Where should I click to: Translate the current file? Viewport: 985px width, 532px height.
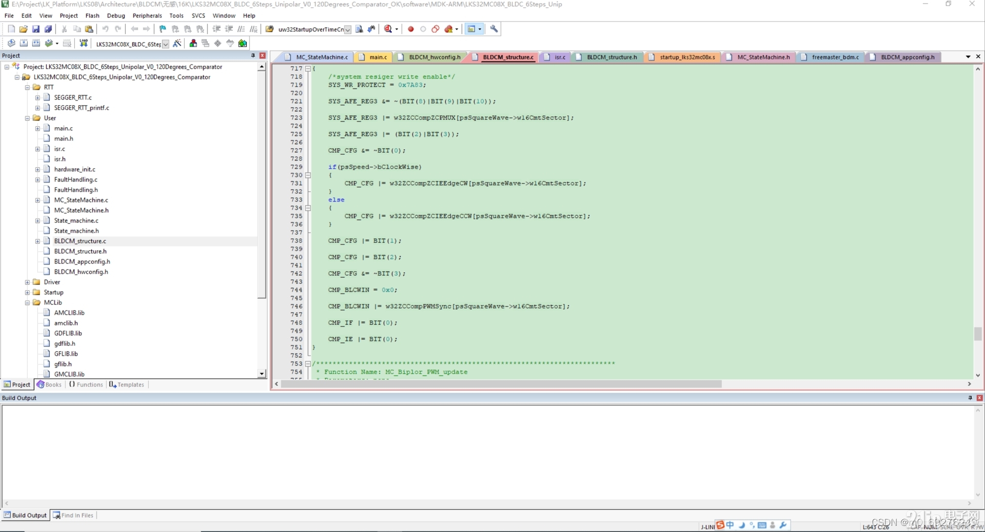[x=11, y=44]
